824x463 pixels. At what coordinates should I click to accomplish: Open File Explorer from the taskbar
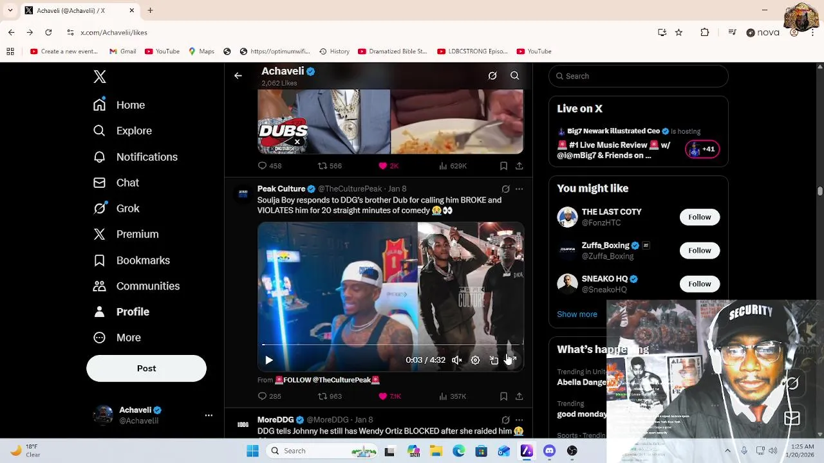pyautogui.click(x=436, y=451)
